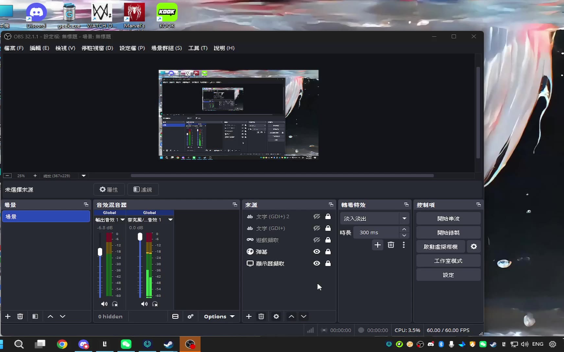Unlock the 彈幕 source
Screen dimensions: 564x352
[328, 252]
